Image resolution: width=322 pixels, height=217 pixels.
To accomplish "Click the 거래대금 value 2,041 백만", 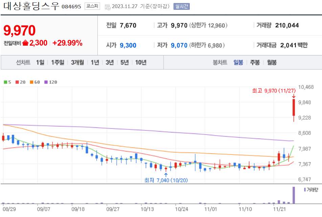I will pos(294,45).
